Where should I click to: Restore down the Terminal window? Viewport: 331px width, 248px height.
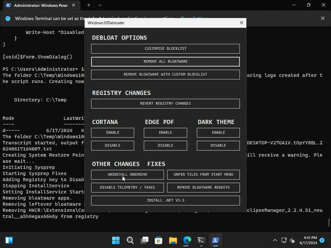pos(308,5)
